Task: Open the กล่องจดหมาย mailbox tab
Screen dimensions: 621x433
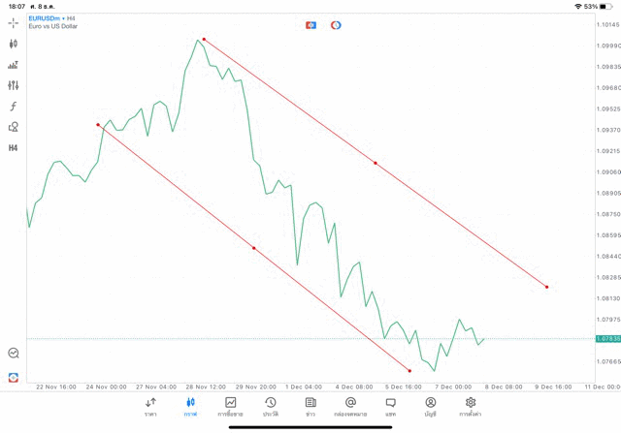Action: [350, 406]
